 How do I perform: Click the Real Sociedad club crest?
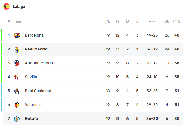(17, 91)
